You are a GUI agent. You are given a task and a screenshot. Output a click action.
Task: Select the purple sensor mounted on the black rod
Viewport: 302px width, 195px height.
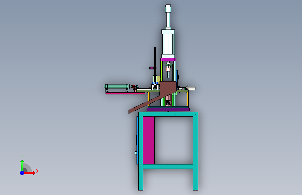pyautogui.click(x=152, y=68)
